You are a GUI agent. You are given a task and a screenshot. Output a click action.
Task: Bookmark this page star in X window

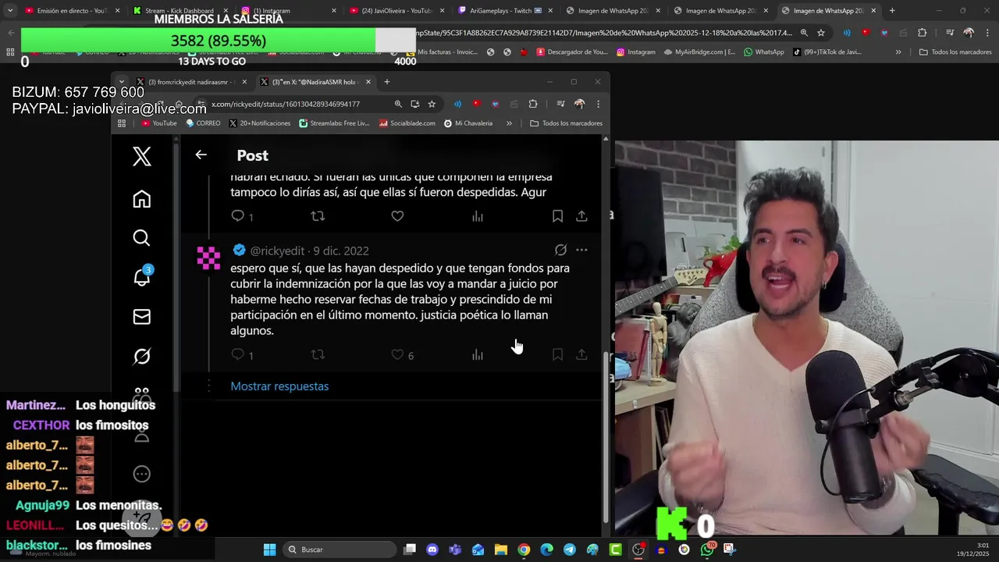point(432,104)
